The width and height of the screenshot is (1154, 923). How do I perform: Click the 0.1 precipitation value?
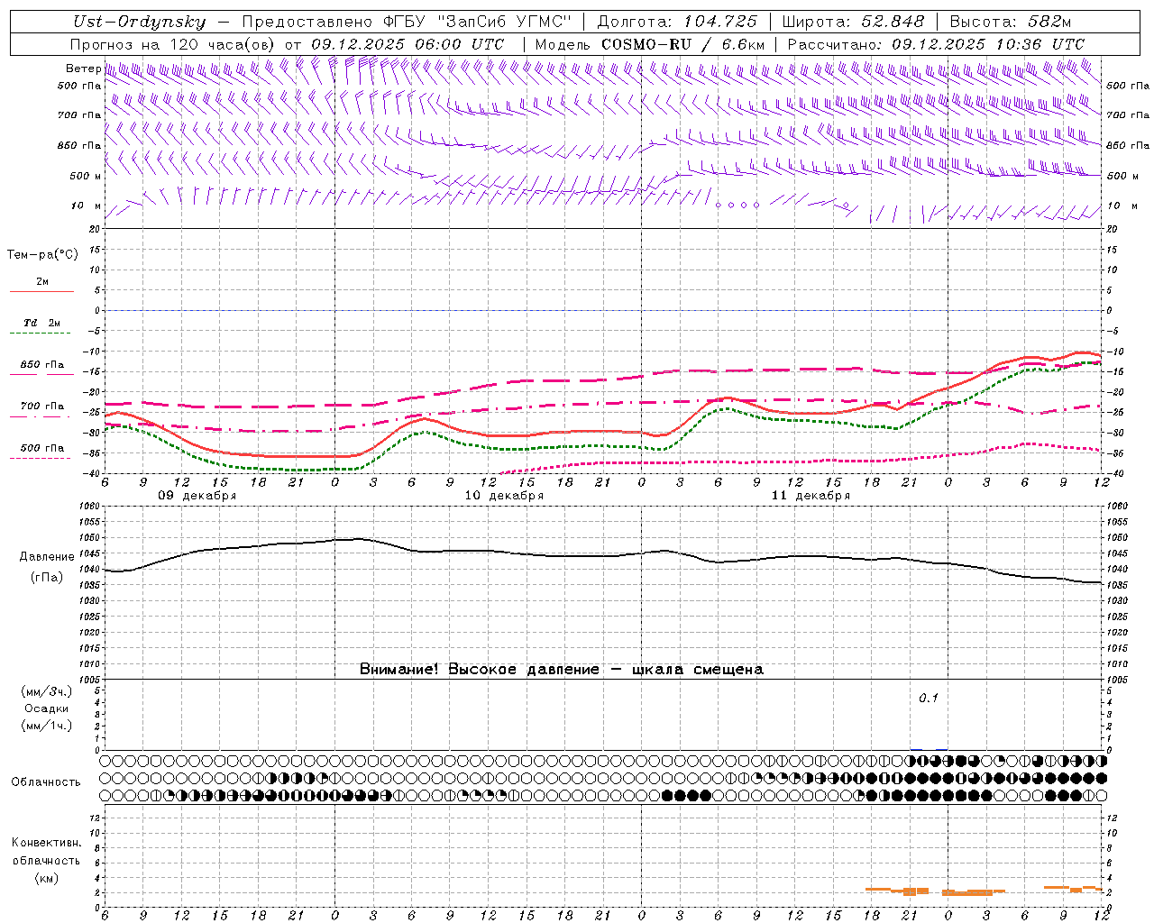tap(929, 698)
